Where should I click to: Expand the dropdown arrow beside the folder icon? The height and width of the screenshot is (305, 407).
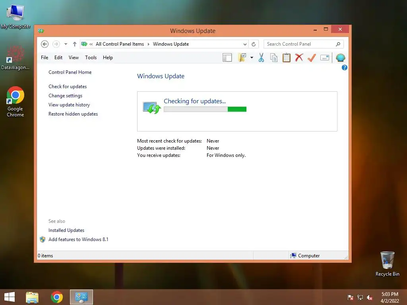coord(252,58)
